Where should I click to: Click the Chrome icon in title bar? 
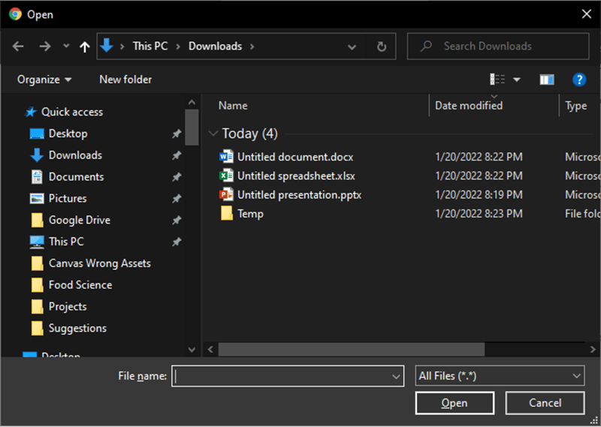pos(15,14)
